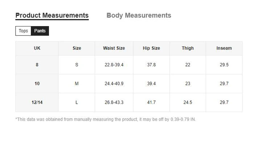Click the manual measurement disclaimer note
The image size is (266, 145).
[x=106, y=119]
